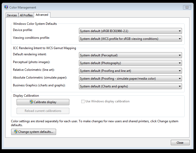Screen dimensions: 196x153
Task: Close the Color Management window via title bar X
Action: pyautogui.click(x=187, y=7)
